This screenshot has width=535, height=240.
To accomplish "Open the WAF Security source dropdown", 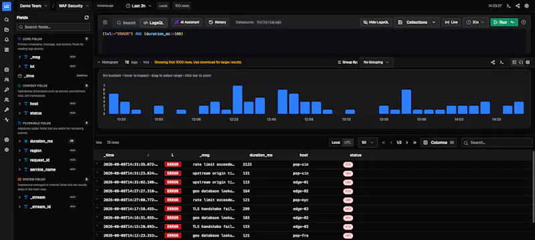I will [74, 6].
